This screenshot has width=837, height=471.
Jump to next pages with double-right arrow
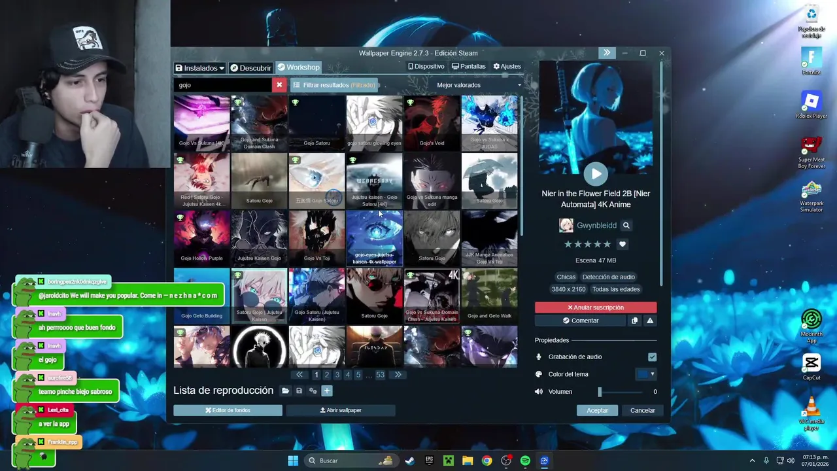coord(398,375)
